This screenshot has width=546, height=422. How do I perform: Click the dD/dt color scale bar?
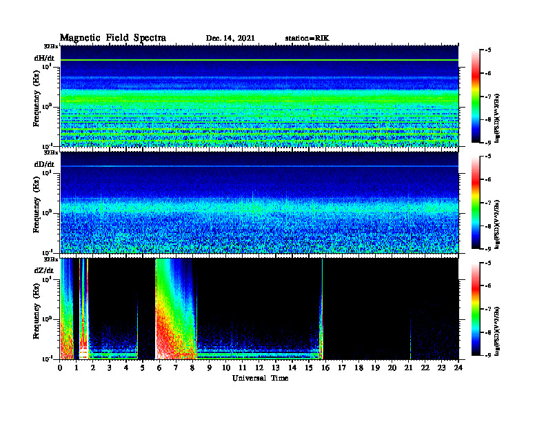pyautogui.click(x=475, y=203)
